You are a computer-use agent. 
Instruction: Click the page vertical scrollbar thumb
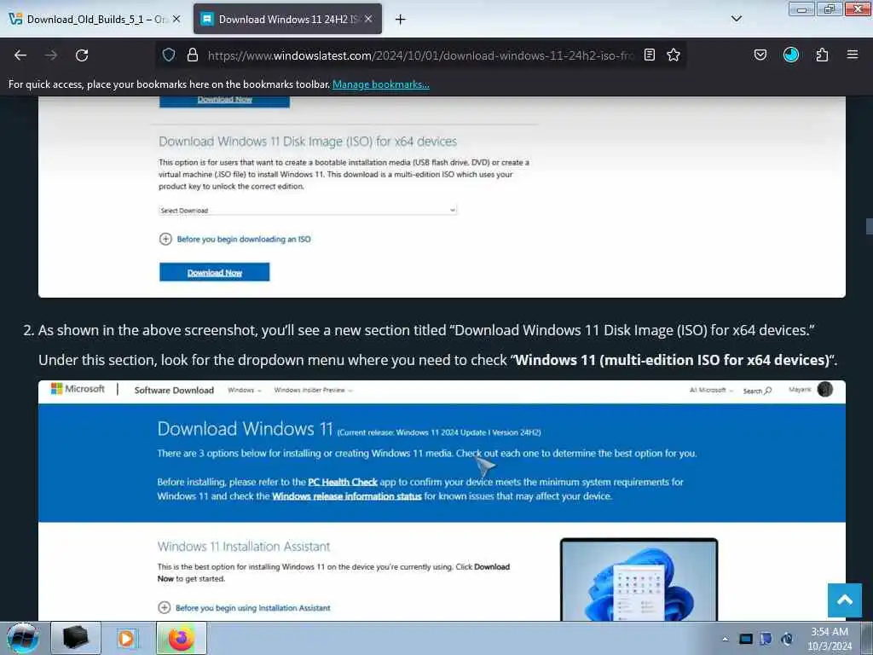869,226
